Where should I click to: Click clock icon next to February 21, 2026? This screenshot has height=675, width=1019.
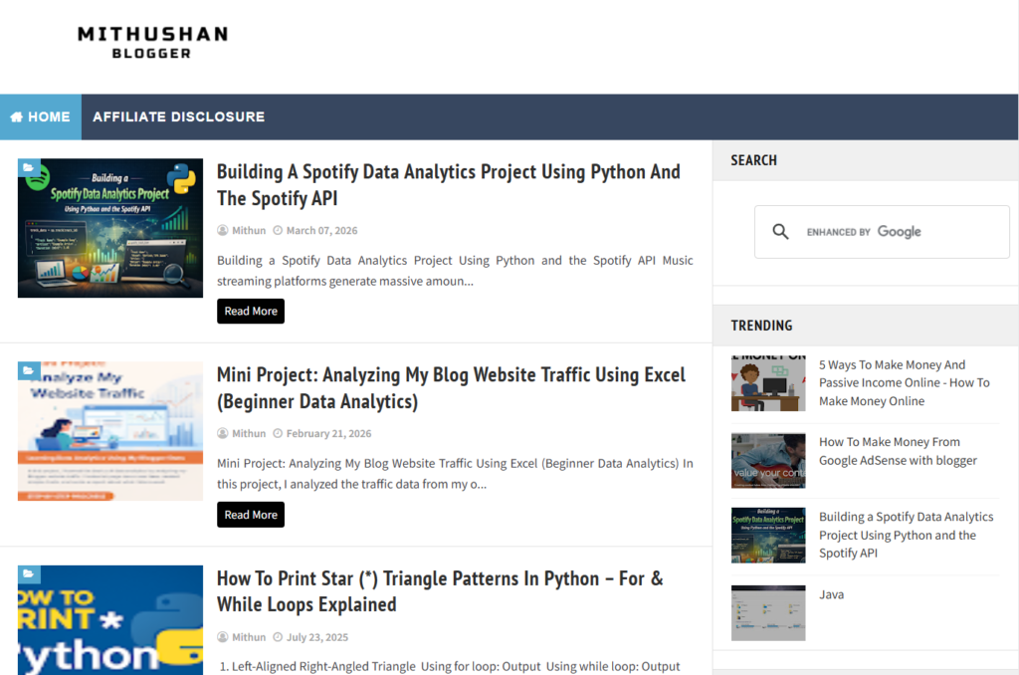click(x=278, y=434)
